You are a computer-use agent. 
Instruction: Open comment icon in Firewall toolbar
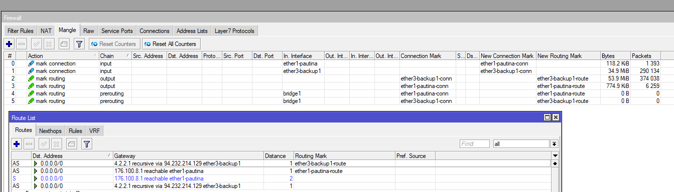pyautogui.click(x=63, y=44)
